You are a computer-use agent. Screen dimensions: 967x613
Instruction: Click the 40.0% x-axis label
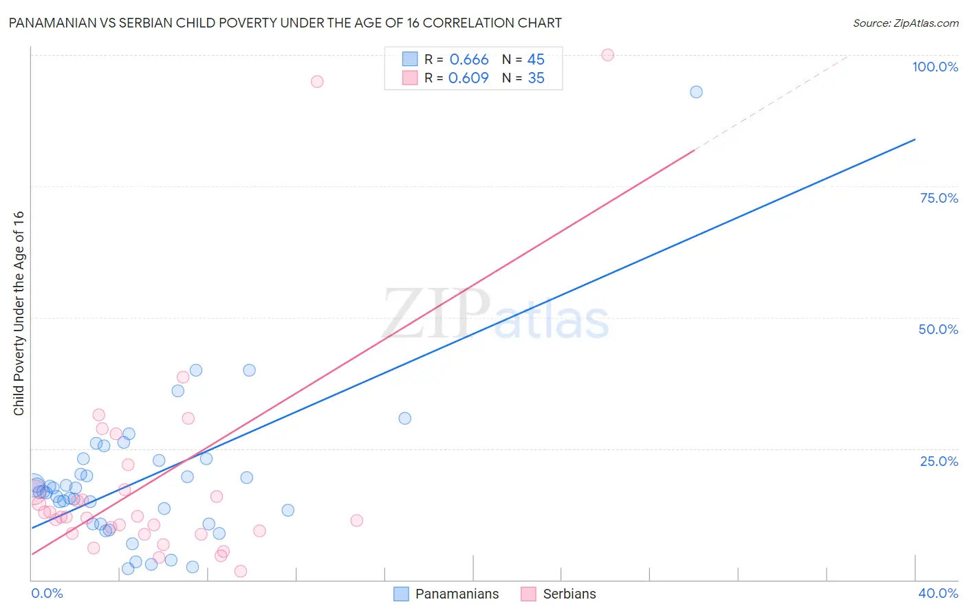(x=937, y=593)
